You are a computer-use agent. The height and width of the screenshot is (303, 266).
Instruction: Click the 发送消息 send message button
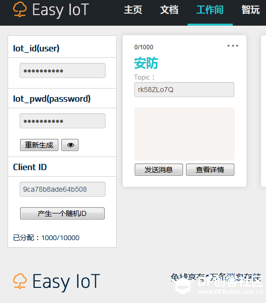[x=159, y=170]
